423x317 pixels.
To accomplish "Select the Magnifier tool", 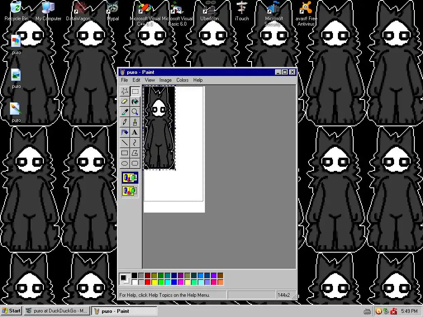I will point(135,112).
